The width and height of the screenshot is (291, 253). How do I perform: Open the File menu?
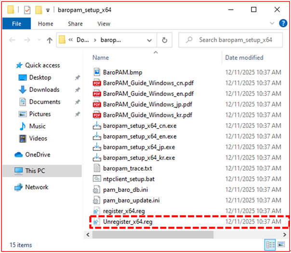pyautogui.click(x=16, y=24)
